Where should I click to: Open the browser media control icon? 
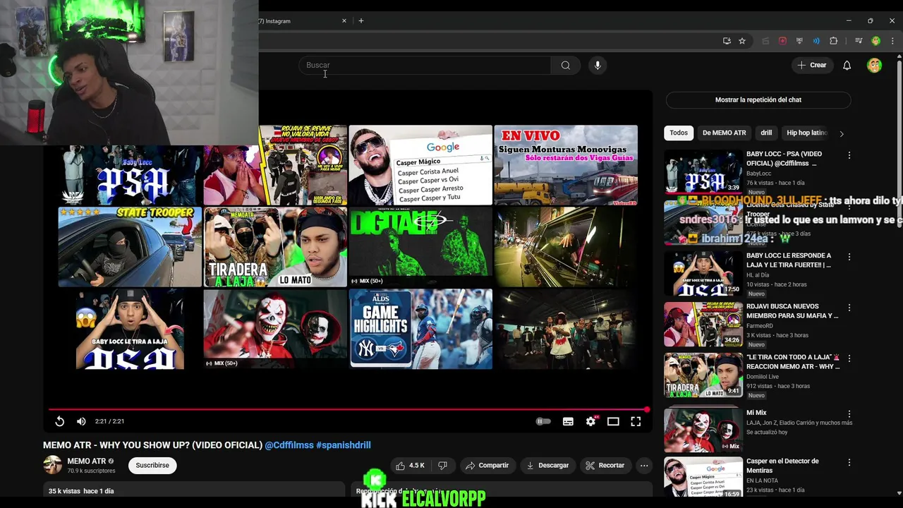click(x=859, y=41)
